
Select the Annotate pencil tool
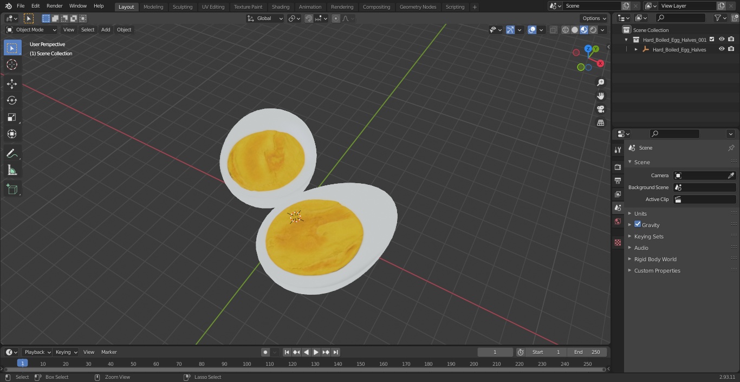(x=12, y=153)
